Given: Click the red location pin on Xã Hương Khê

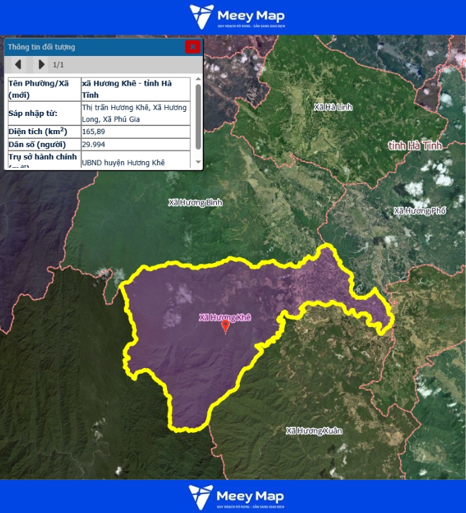Looking at the screenshot, I should pos(226,326).
